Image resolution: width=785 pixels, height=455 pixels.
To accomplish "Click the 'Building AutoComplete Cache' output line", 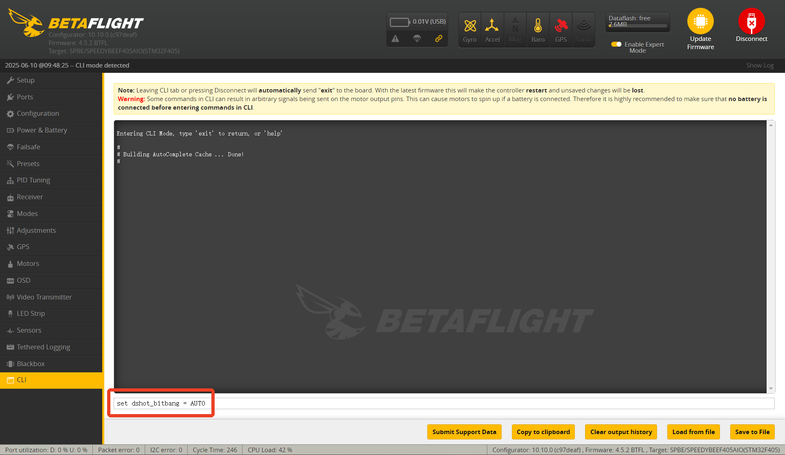I will click(180, 154).
